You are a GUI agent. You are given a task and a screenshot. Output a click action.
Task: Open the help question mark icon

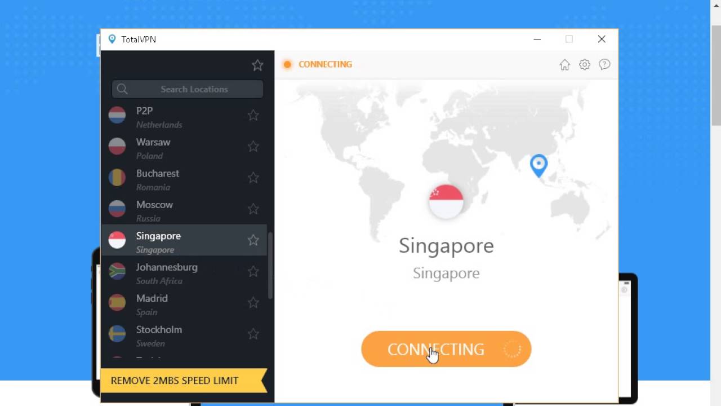tap(604, 65)
